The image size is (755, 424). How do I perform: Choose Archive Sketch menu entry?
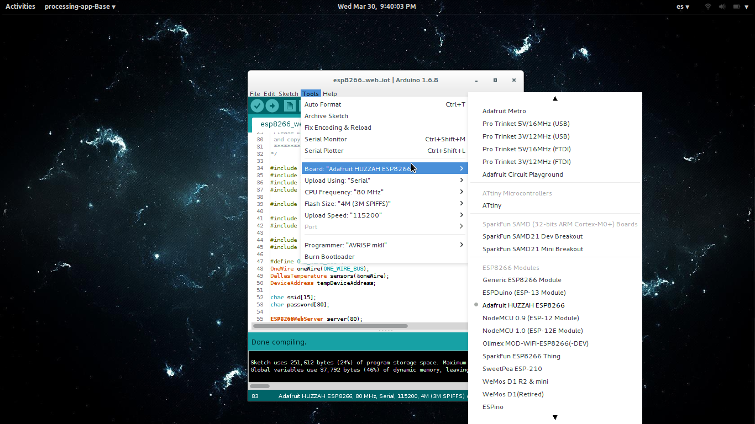pyautogui.click(x=384, y=116)
